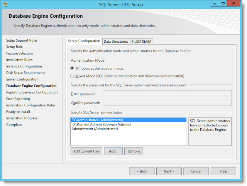
Task: Click the Add Current User button
Action: click(x=86, y=151)
